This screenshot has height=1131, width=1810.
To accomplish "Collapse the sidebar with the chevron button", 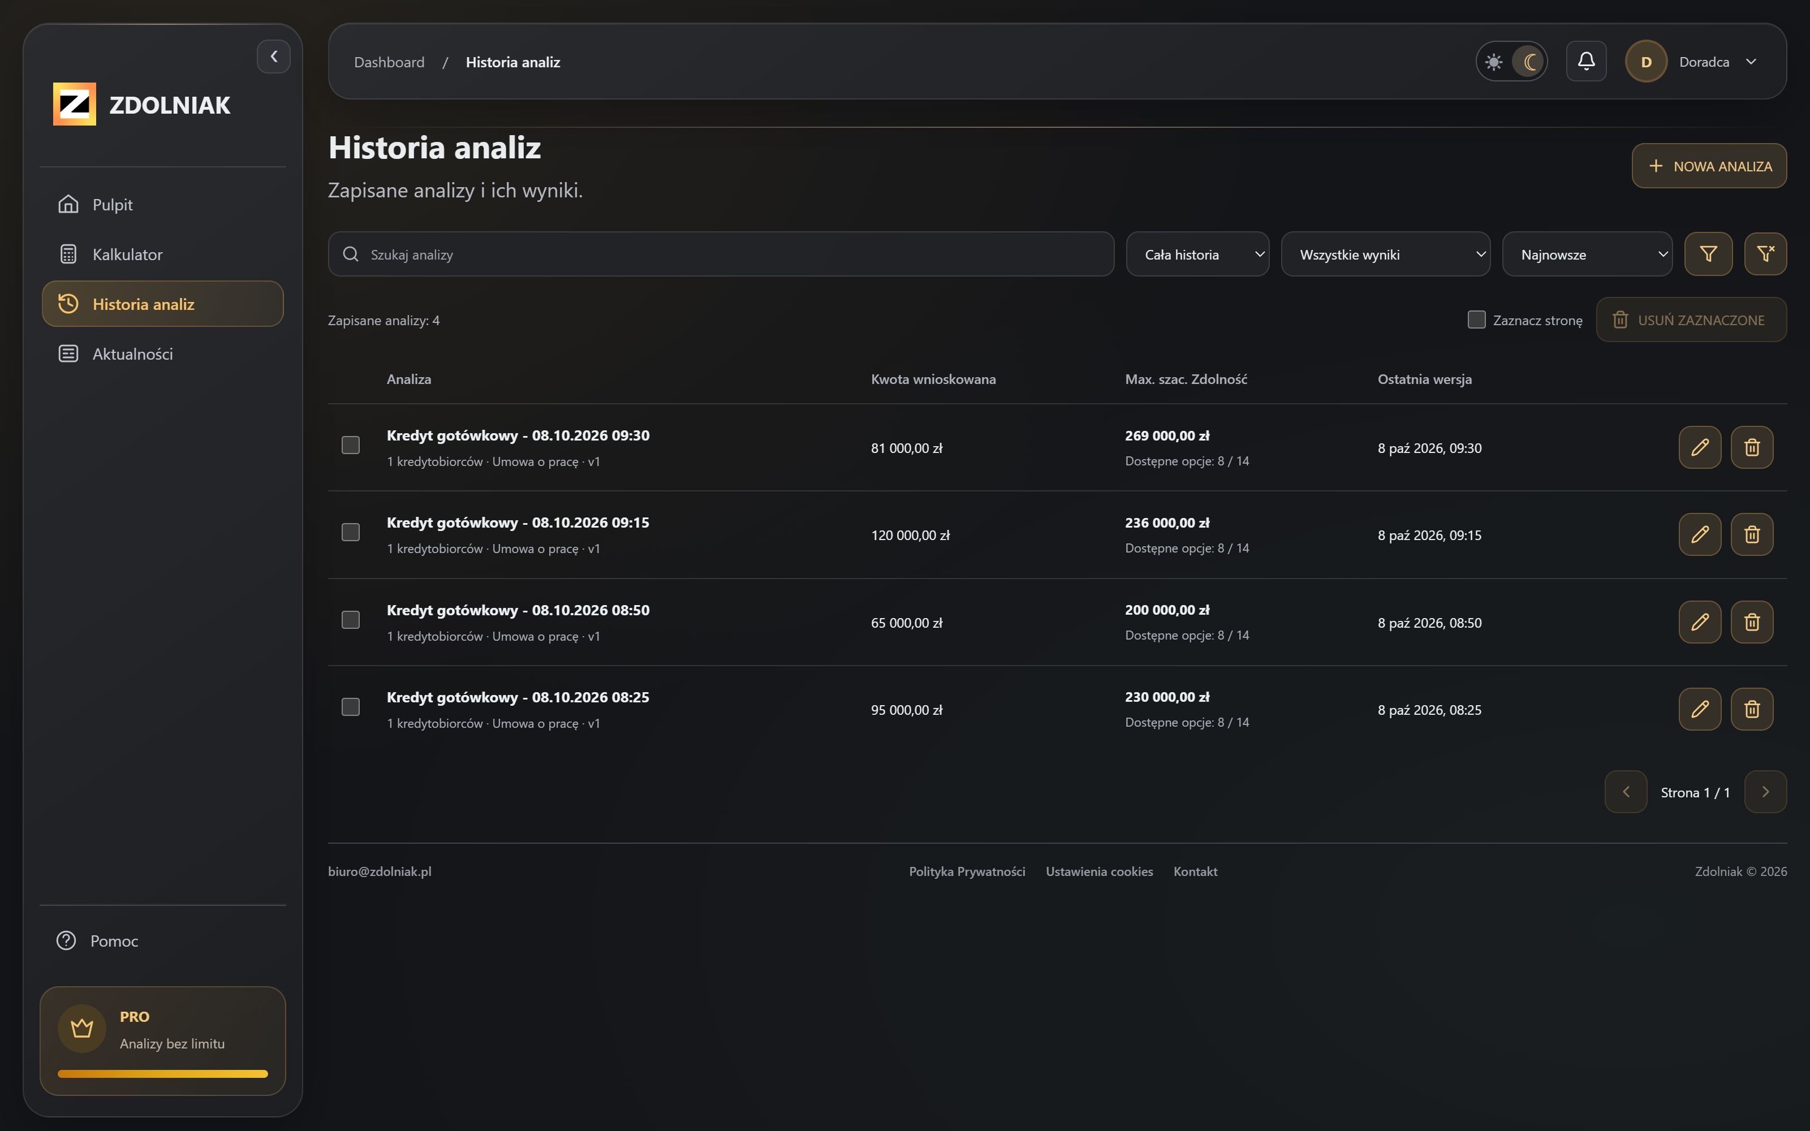I will point(274,56).
